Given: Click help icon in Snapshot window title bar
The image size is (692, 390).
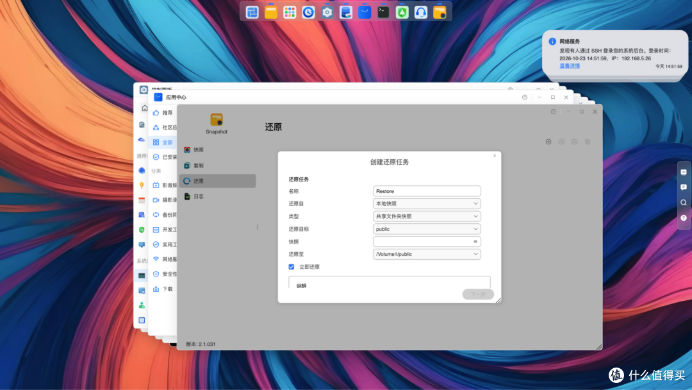Looking at the screenshot, I should click(x=554, y=112).
